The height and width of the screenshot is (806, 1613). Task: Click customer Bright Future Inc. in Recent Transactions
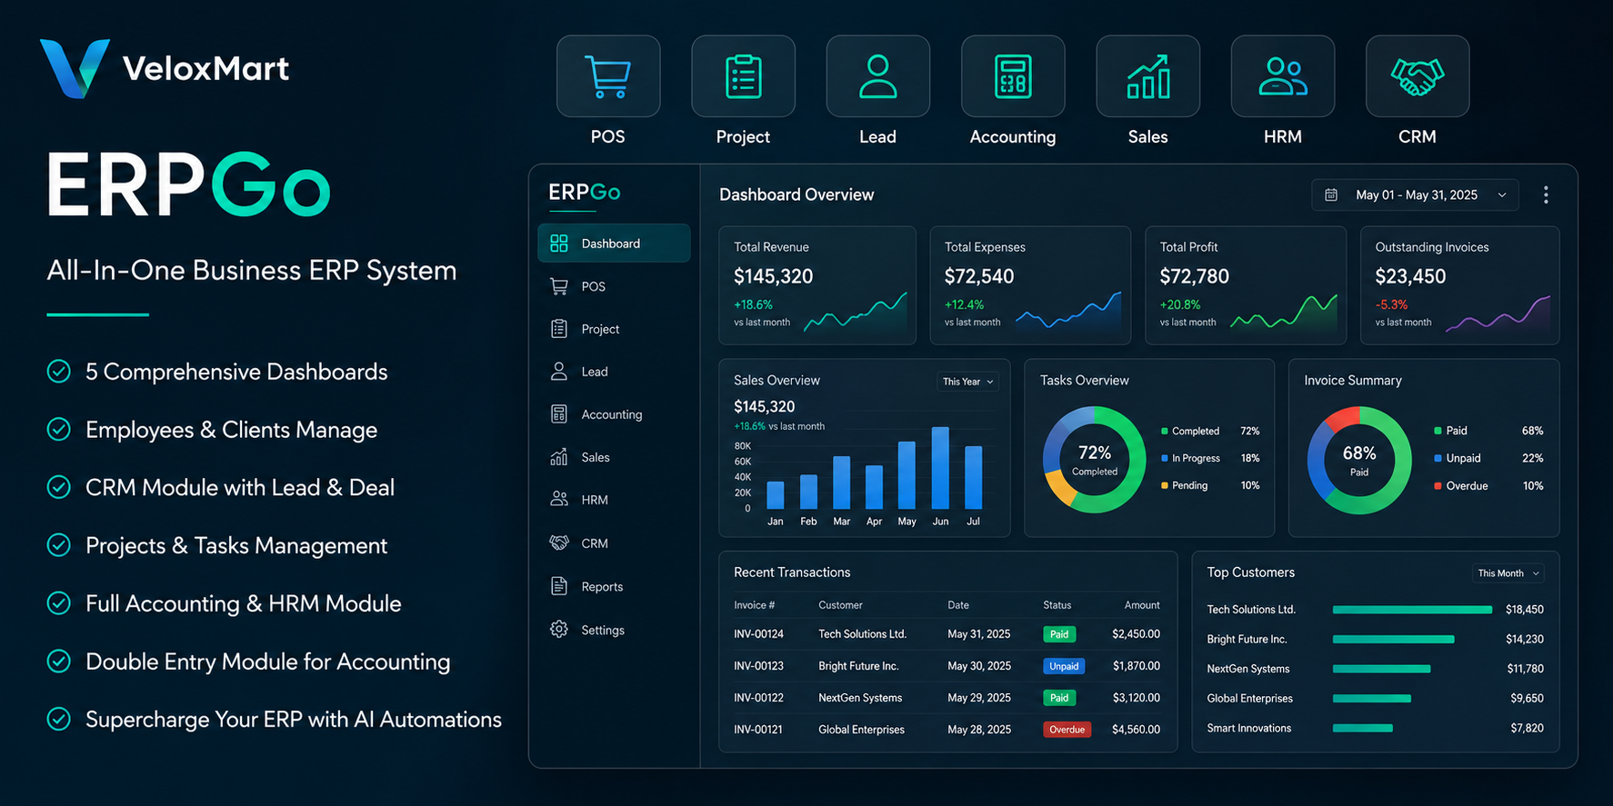[858, 666]
